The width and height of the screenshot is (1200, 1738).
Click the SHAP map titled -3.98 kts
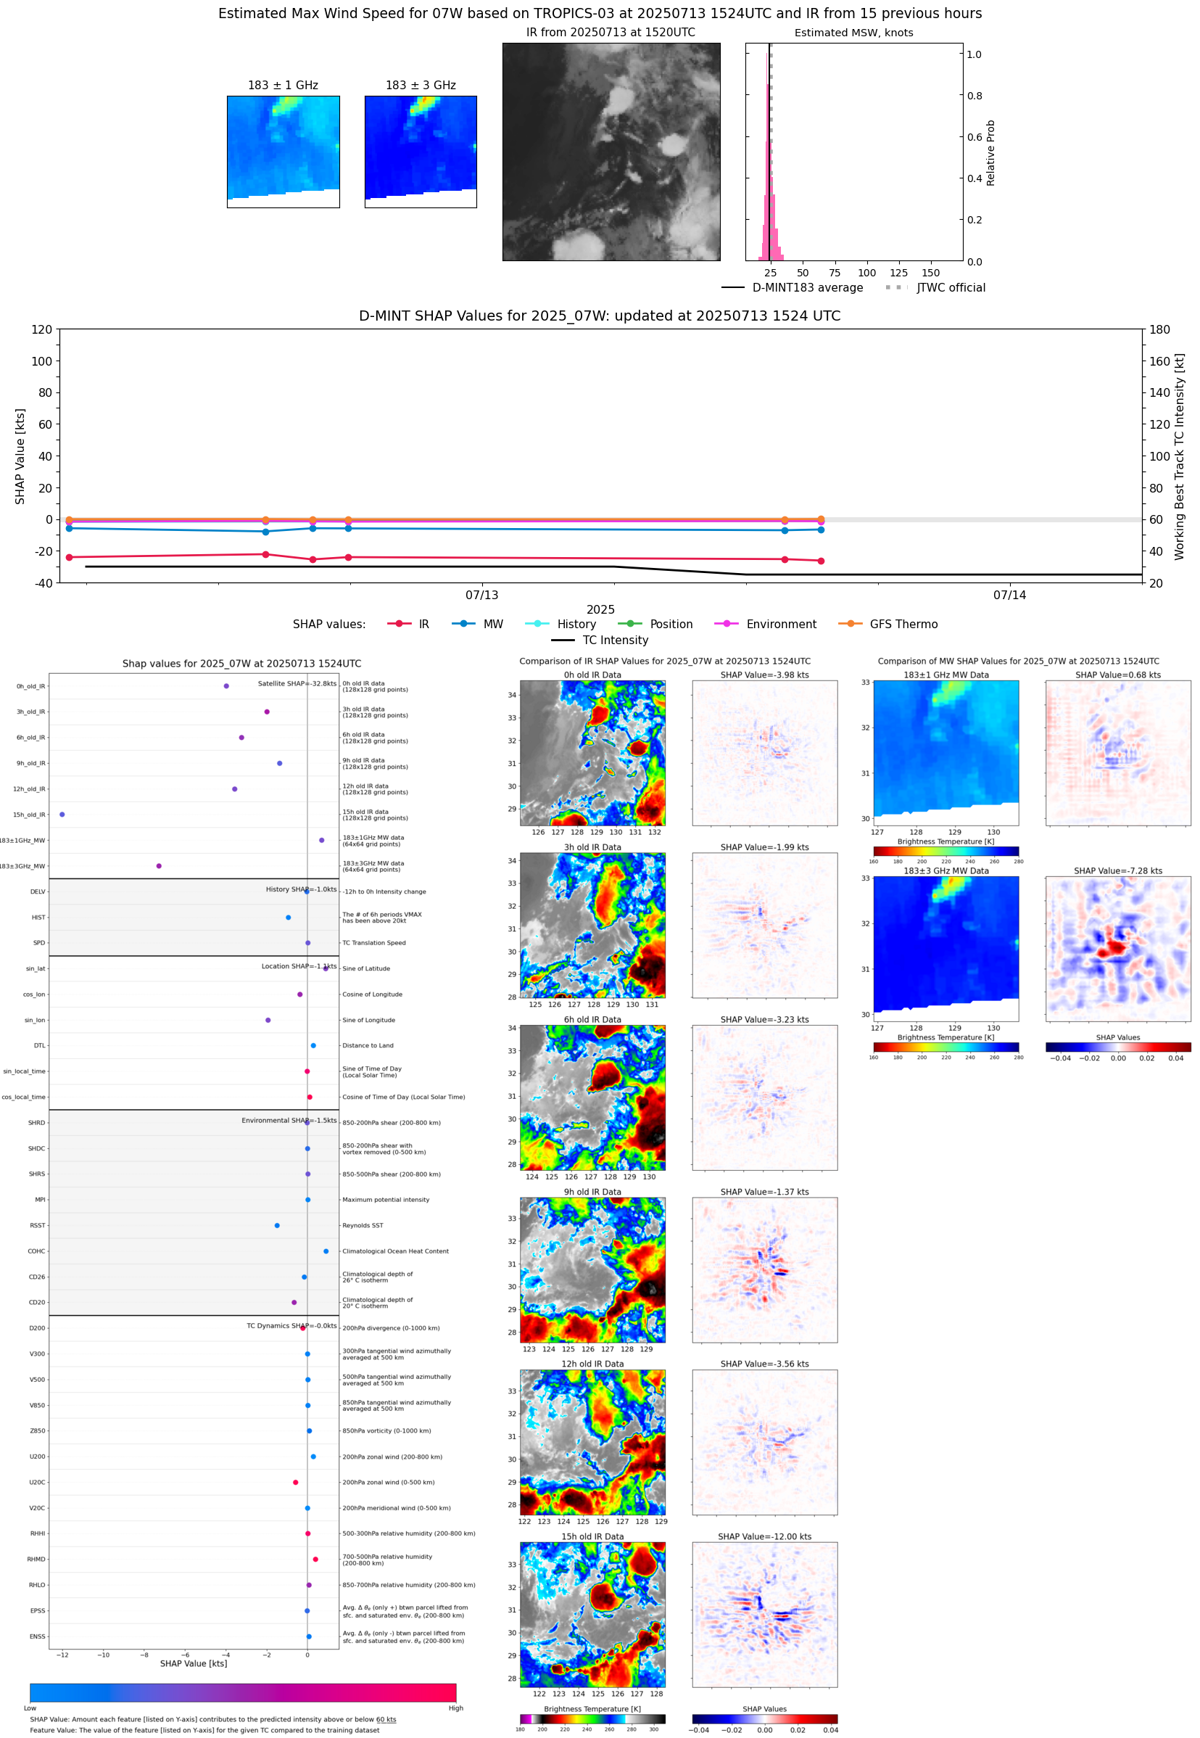[x=765, y=753]
